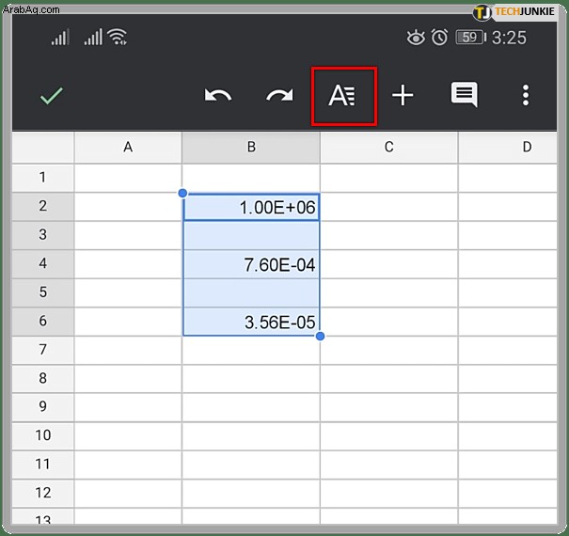The width and height of the screenshot is (569, 536).
Task: Open the three-dot overflow menu
Action: click(526, 95)
